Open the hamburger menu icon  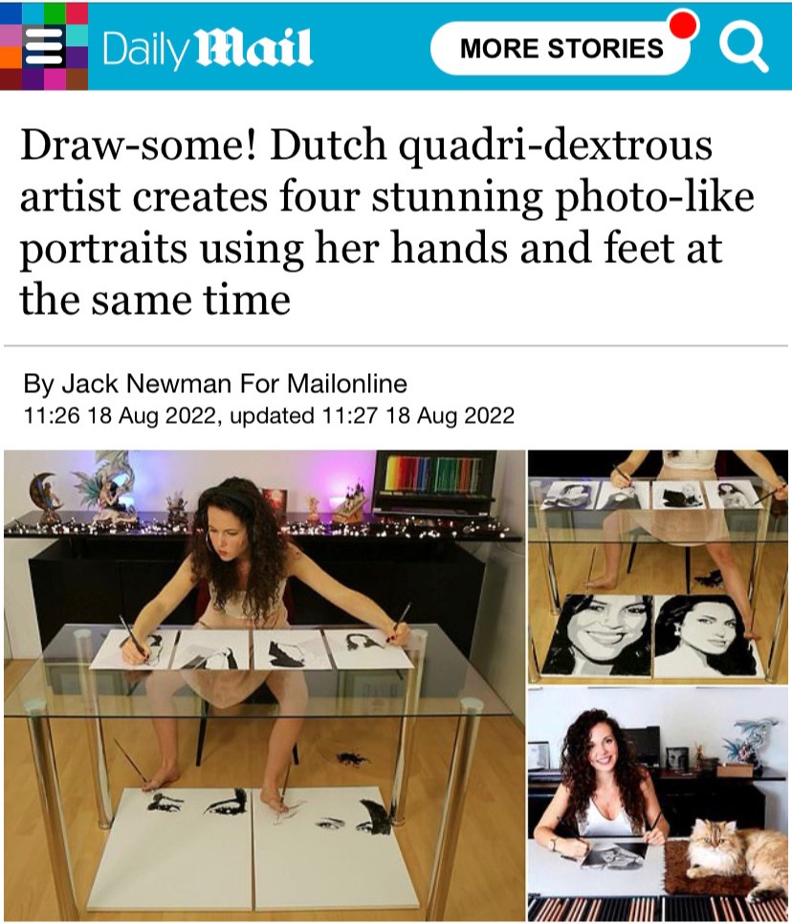(x=44, y=47)
